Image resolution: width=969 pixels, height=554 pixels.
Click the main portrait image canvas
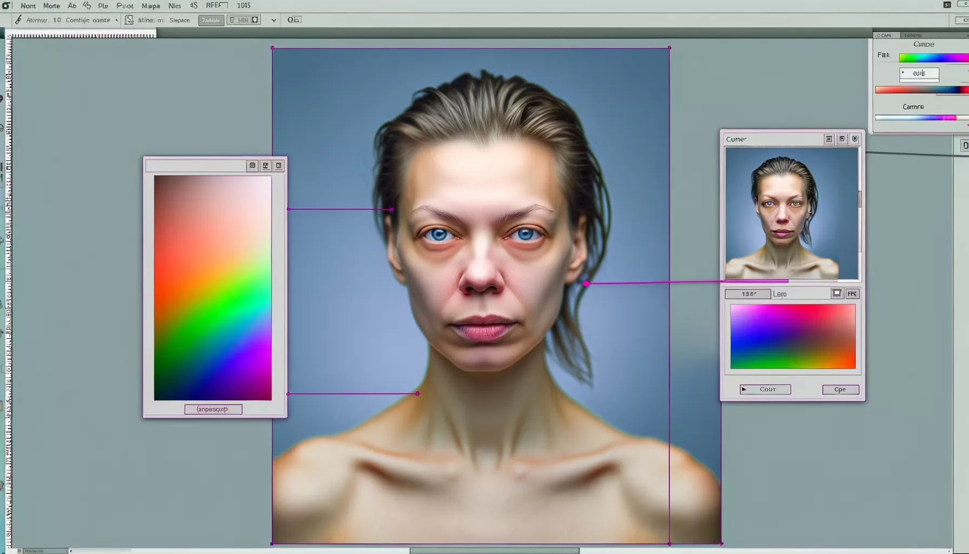pyautogui.click(x=470, y=296)
